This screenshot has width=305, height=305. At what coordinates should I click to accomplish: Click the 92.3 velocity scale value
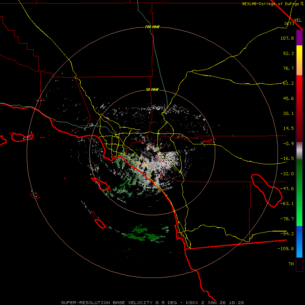click(x=288, y=53)
